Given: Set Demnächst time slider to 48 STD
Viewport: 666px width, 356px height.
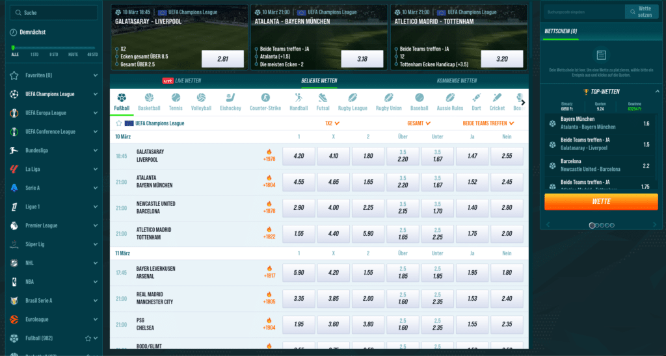Looking at the screenshot, I should pos(92,55).
